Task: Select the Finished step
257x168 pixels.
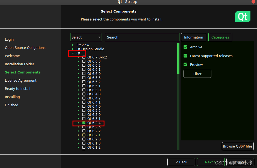Action: (11, 105)
